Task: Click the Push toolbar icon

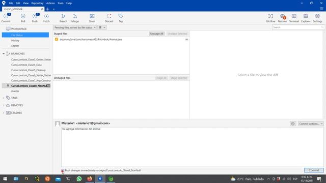Action: point(35,18)
